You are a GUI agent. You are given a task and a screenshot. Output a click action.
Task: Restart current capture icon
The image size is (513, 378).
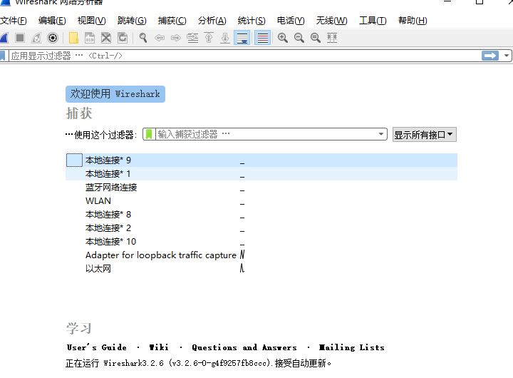36,38
